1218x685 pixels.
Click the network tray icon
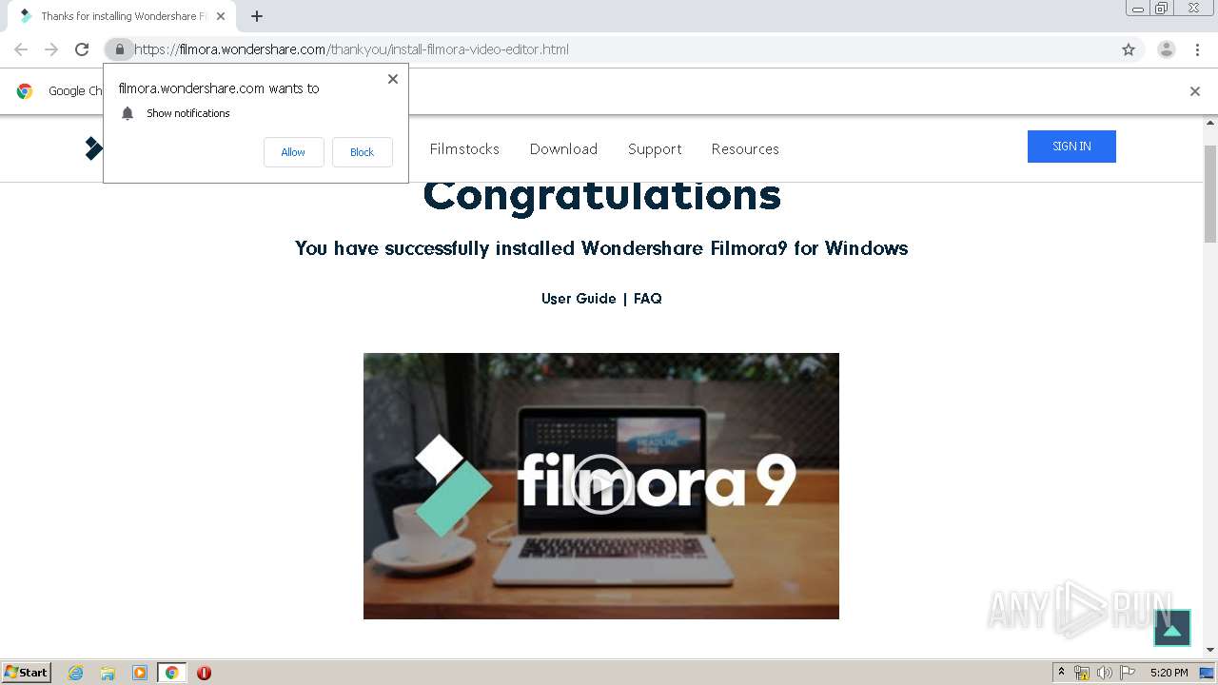(x=1082, y=673)
